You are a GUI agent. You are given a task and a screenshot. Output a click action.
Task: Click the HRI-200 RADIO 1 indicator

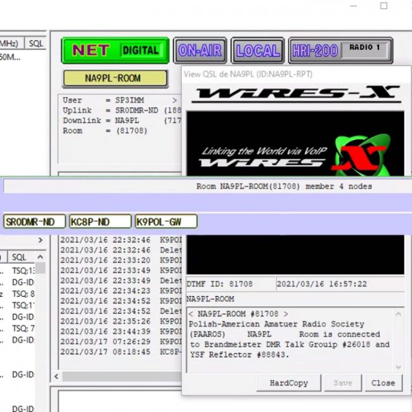click(x=340, y=51)
